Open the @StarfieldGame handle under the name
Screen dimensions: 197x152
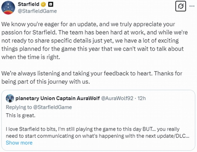[37, 11]
